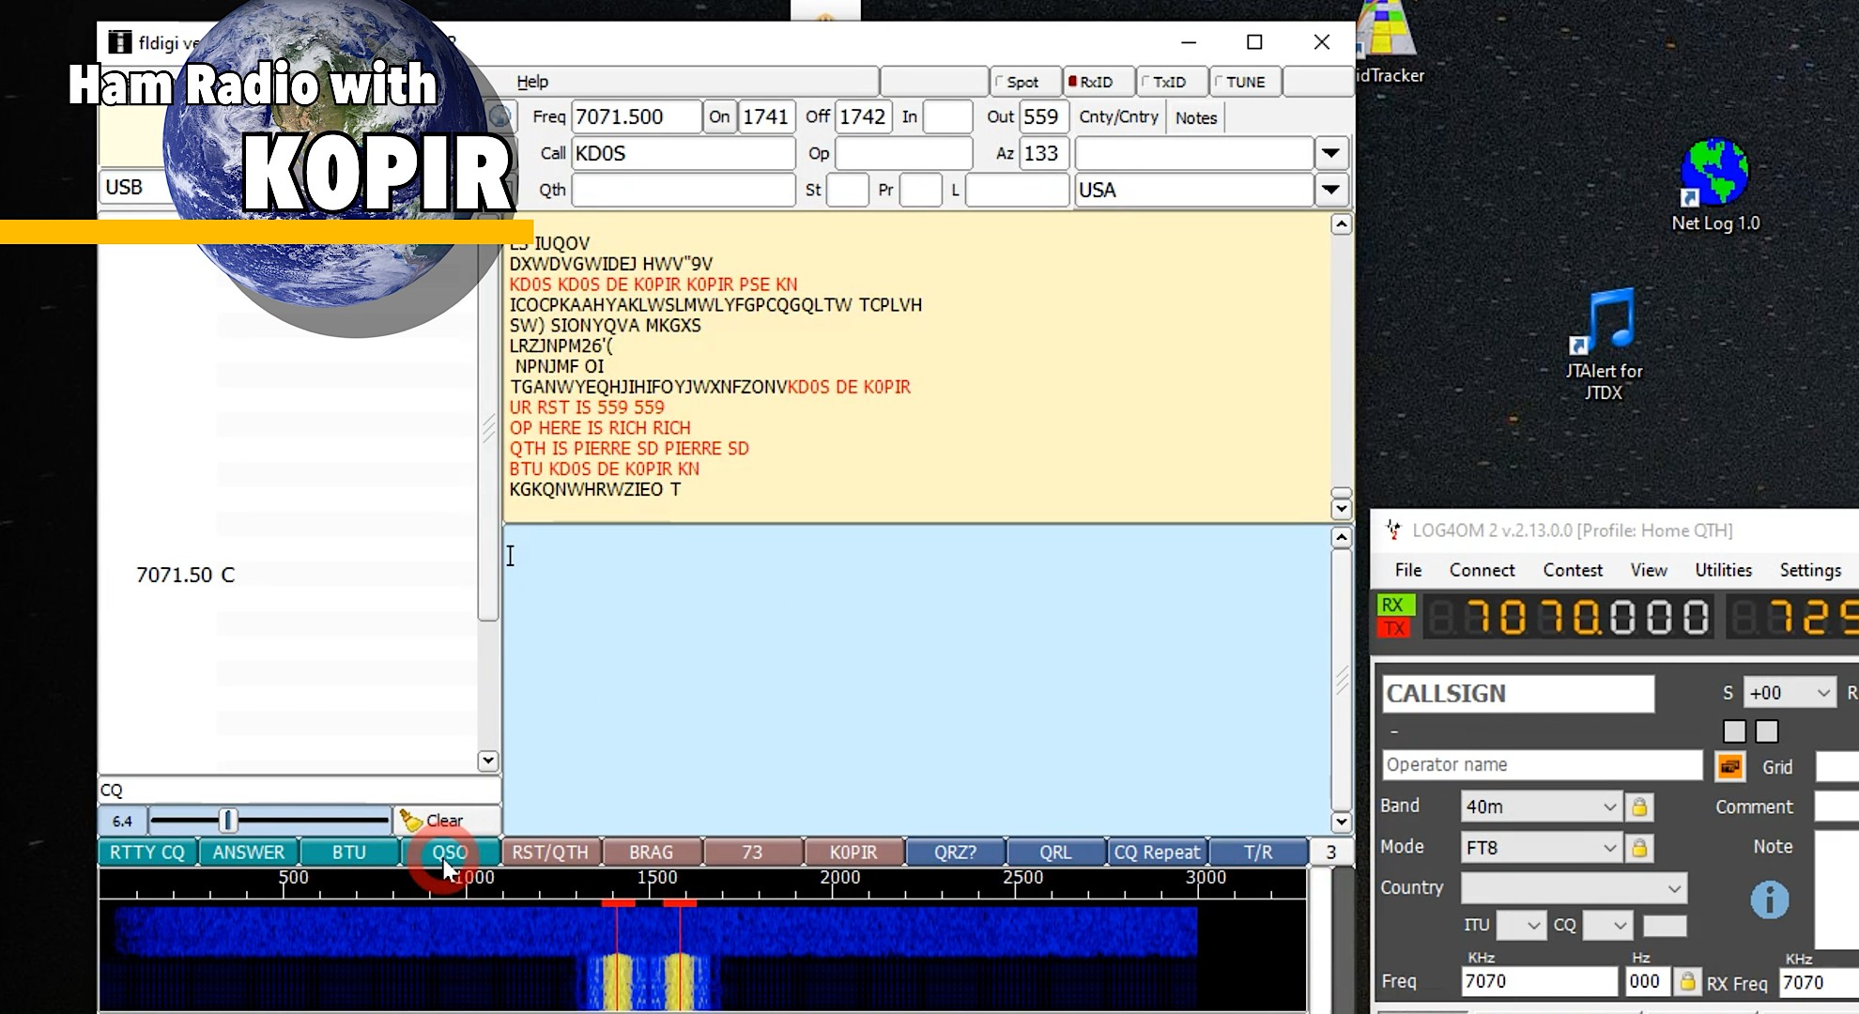Tick the second gray checkbox under S report
Screen dimensions: 1859x1014
click(1767, 731)
